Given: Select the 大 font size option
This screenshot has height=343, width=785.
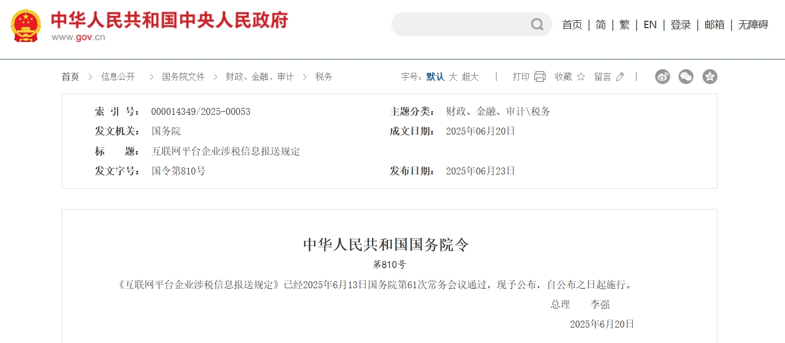Looking at the screenshot, I should pyautogui.click(x=453, y=77).
